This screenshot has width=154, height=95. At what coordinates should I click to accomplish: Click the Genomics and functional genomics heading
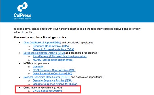(x=40, y=37)
